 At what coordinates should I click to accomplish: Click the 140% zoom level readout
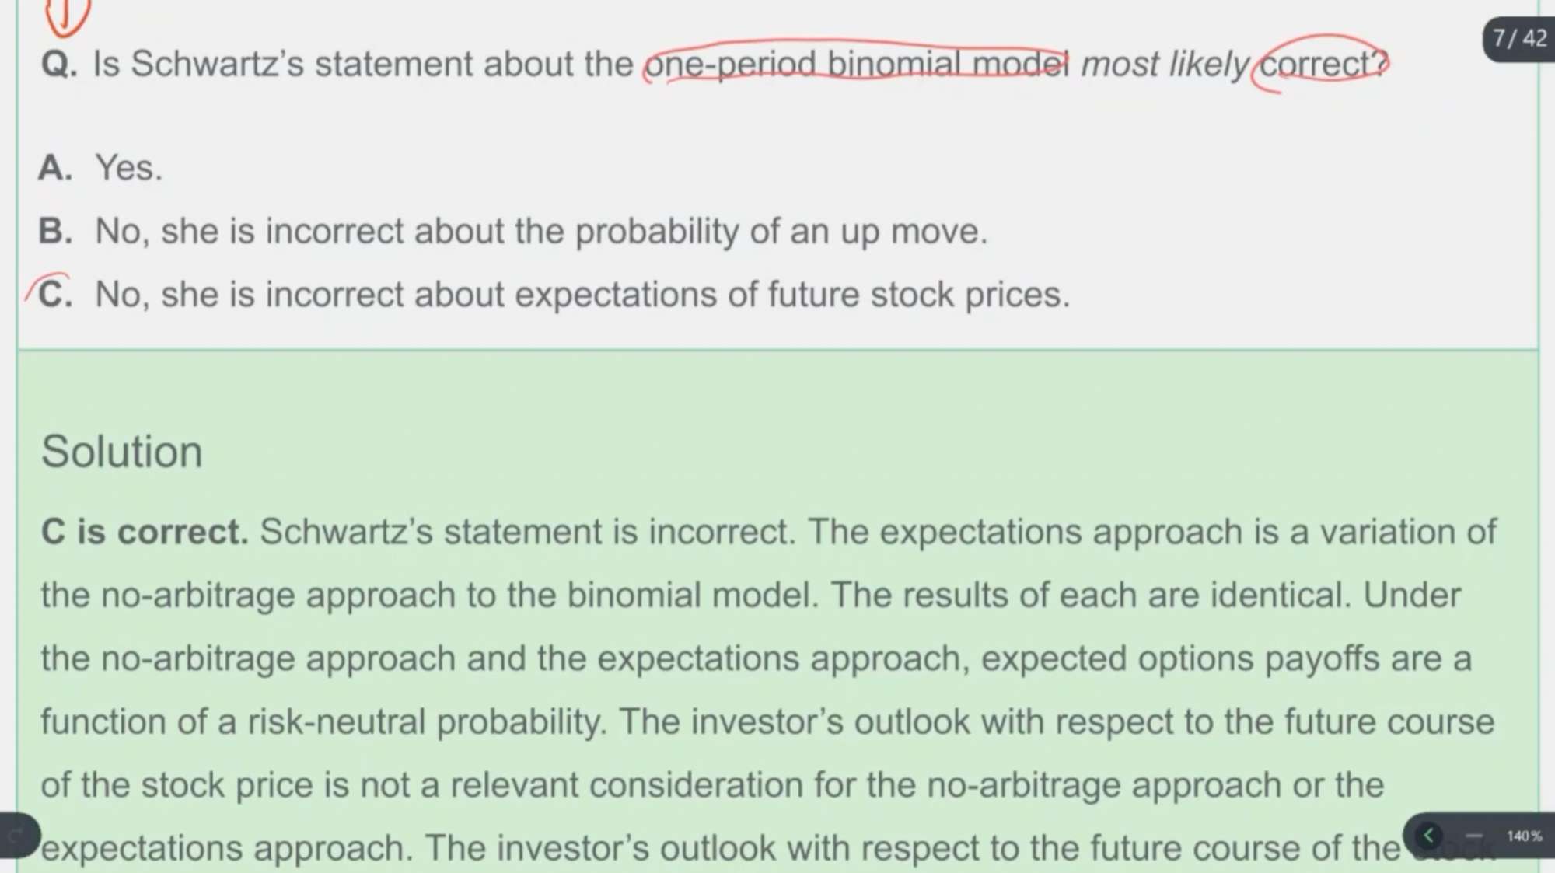1524,836
